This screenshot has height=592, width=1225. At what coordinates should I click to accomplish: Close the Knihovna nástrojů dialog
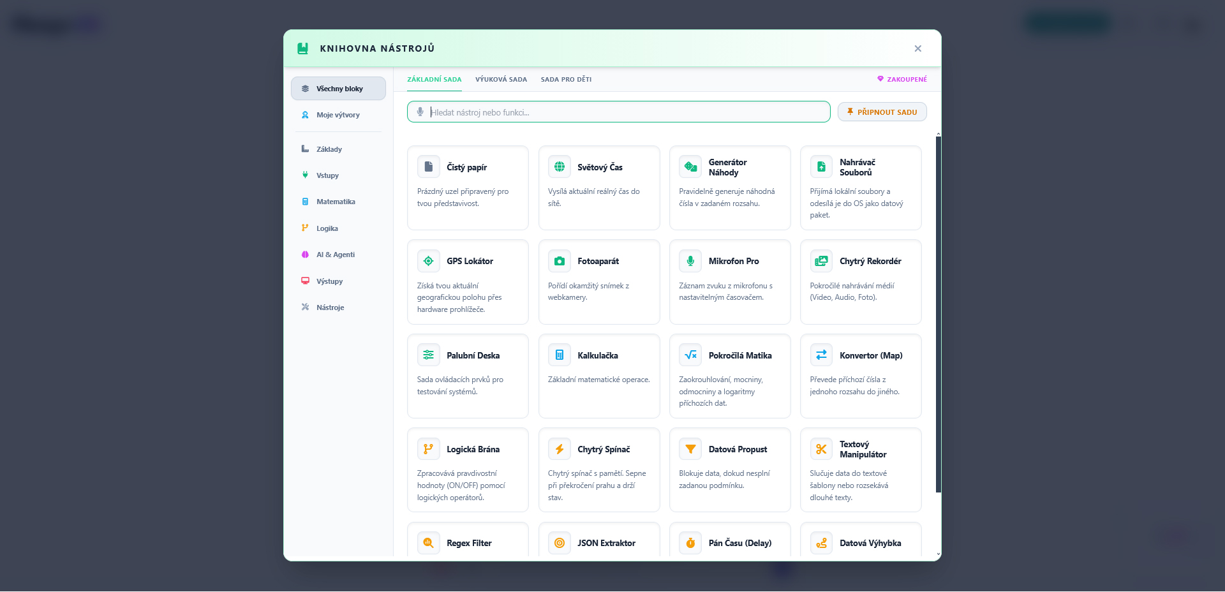917,48
